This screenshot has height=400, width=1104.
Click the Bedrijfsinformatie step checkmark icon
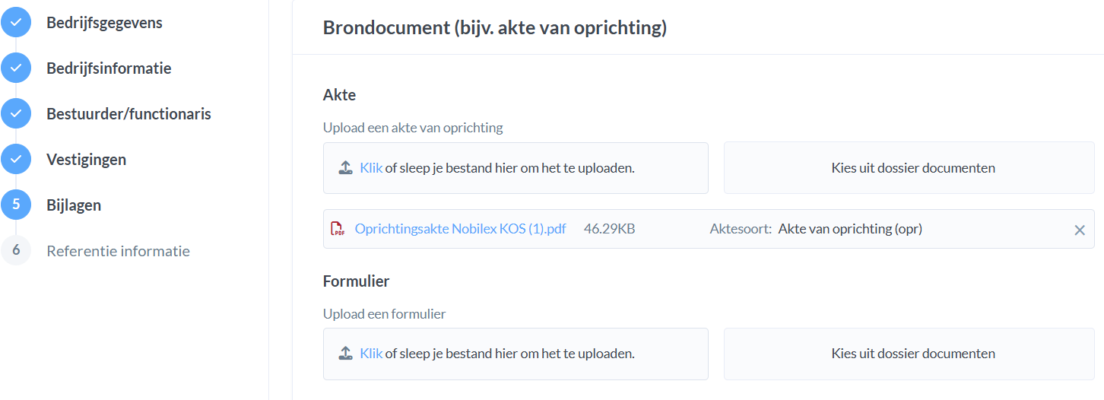[x=16, y=68]
